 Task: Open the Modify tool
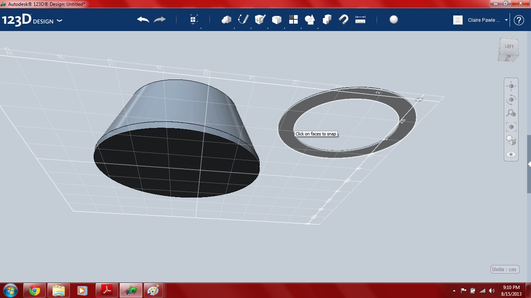(277, 20)
